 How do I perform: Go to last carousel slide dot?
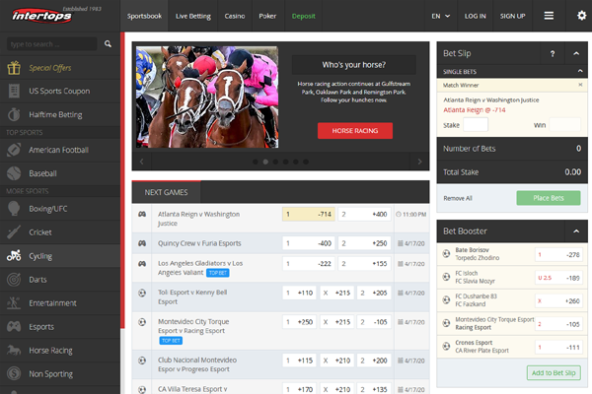pyautogui.click(x=306, y=162)
